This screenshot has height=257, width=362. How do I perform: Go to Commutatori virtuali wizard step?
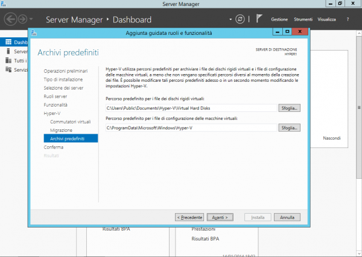tap(70, 122)
